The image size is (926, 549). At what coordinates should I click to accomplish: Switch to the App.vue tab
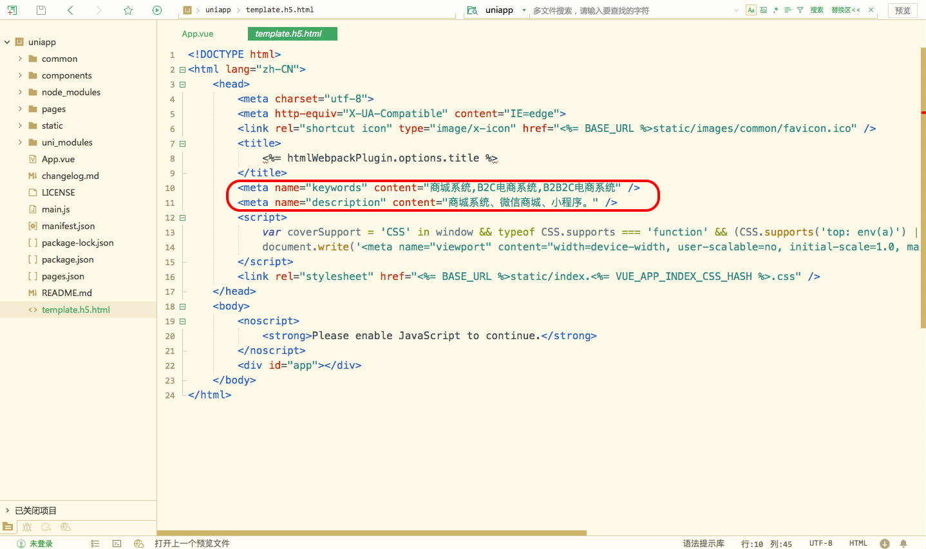[198, 33]
